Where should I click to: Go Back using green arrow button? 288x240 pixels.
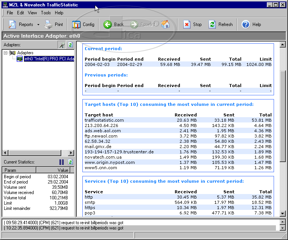pyautogui.click(x=114, y=24)
